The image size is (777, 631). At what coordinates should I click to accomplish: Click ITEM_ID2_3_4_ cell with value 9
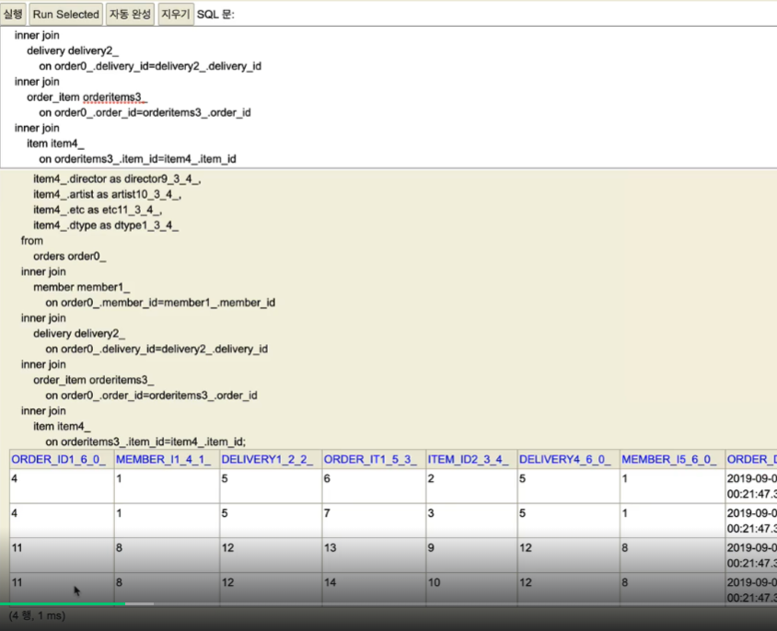(471, 556)
